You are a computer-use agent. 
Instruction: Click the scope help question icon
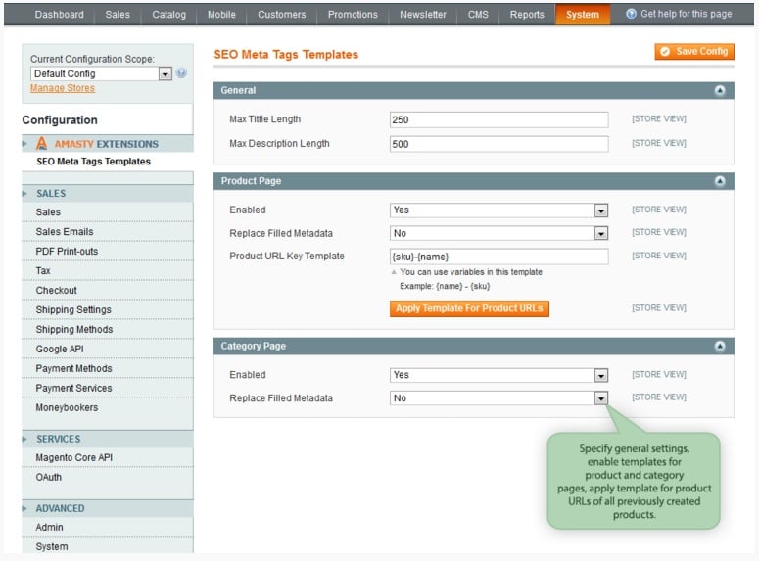[x=181, y=73]
